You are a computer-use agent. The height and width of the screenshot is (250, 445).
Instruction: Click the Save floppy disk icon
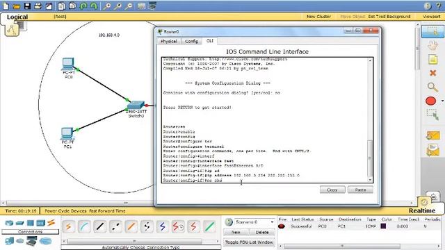point(27,6)
